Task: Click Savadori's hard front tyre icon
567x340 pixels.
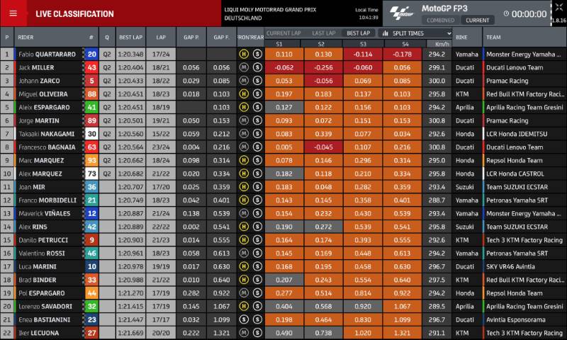Action: pos(244,306)
